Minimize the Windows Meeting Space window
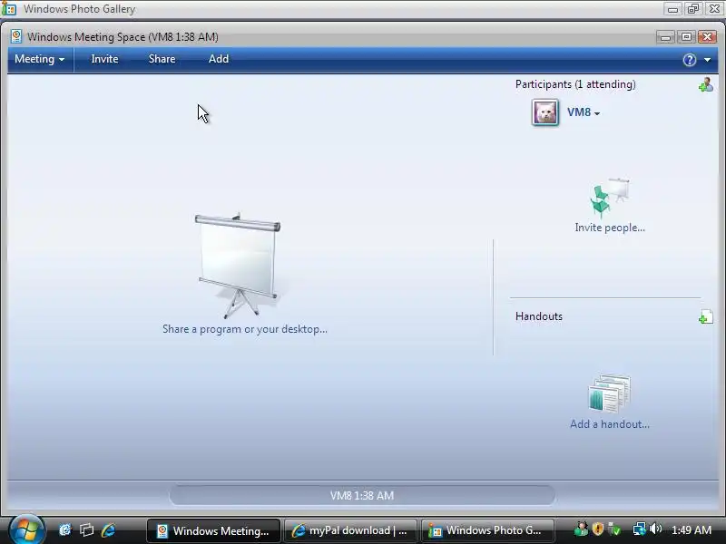This screenshot has width=726, height=544. coord(665,37)
